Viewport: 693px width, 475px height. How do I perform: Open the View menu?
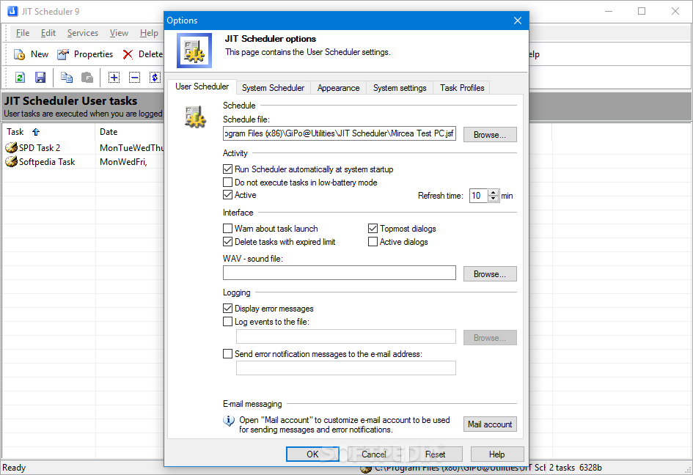coord(119,33)
